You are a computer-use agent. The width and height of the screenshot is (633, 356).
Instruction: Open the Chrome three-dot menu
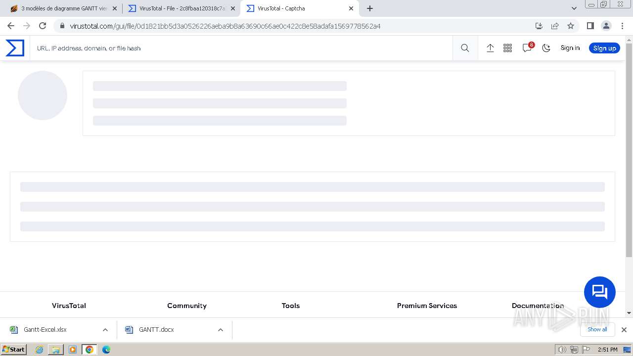622,26
